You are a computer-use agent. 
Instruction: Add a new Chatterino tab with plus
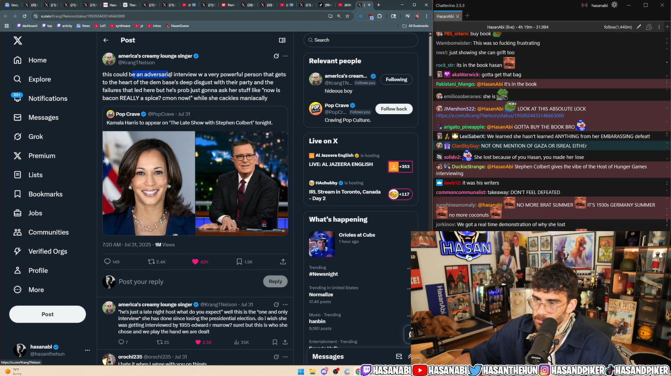point(467,16)
